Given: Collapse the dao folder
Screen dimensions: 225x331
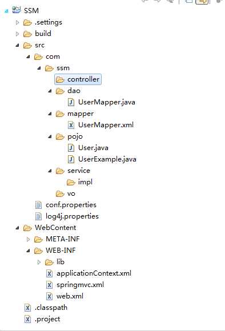Looking at the screenshot, I should [x=50, y=91].
